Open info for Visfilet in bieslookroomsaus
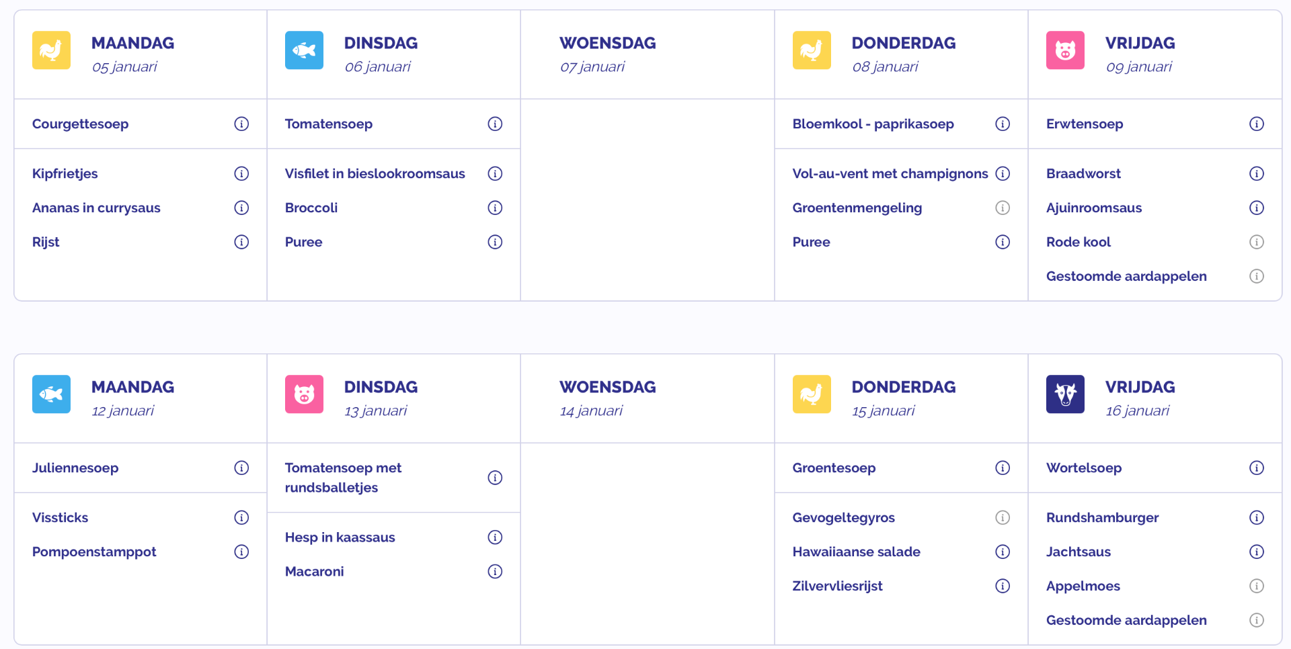Screen dimensions: 1291x649 point(495,173)
